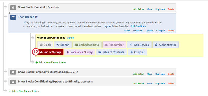Choose the Embedded Data element

pos(87,45)
